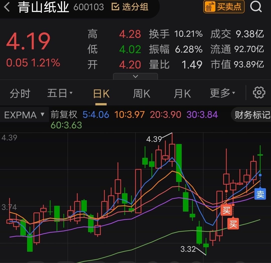Tap the lower red 买 buy marker
Viewport: 271px width, 263px height.
tap(233, 224)
